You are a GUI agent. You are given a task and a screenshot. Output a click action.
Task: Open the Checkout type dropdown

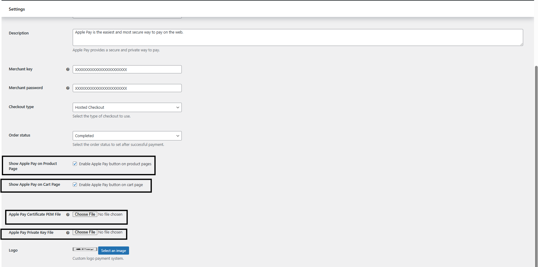(x=127, y=107)
